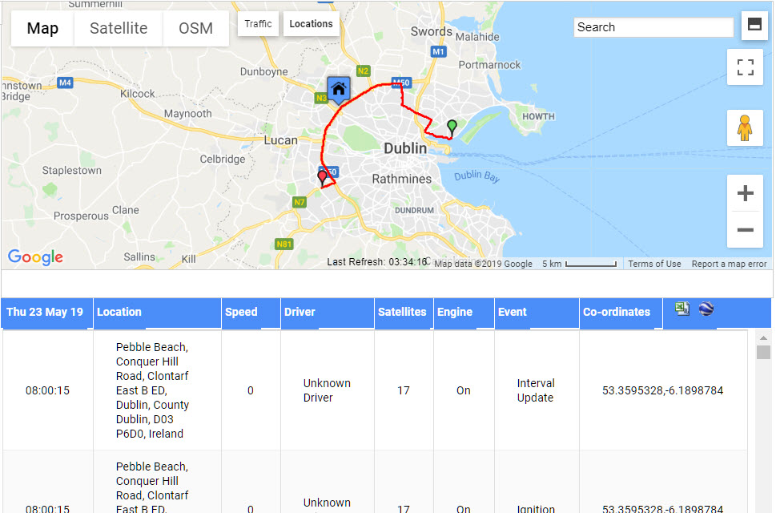Click the Driver column header
The width and height of the screenshot is (776, 513).
(x=327, y=313)
